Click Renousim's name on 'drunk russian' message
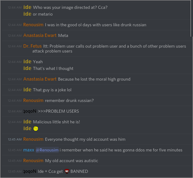 tap(33, 25)
